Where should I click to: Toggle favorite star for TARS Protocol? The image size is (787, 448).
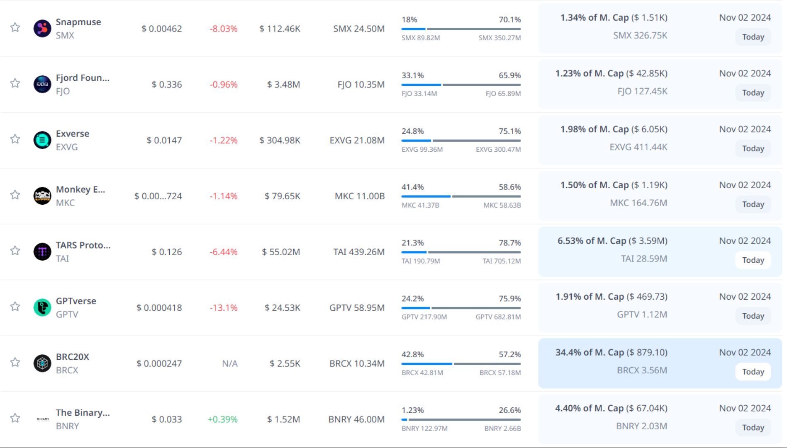click(x=15, y=251)
